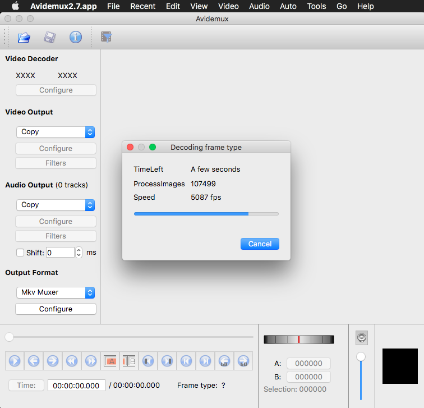Click the green zoom button on dialog
The height and width of the screenshot is (408, 424).
pyautogui.click(x=153, y=147)
